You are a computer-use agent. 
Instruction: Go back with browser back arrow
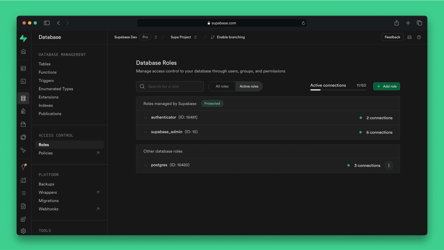pos(59,23)
